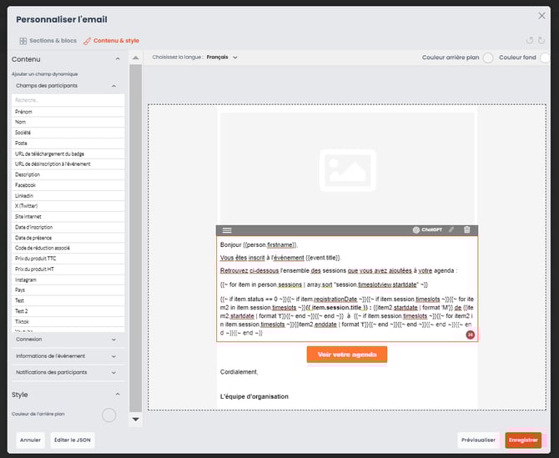Open the language dropdown showing Français
This screenshot has height=458, width=559.
click(222, 57)
